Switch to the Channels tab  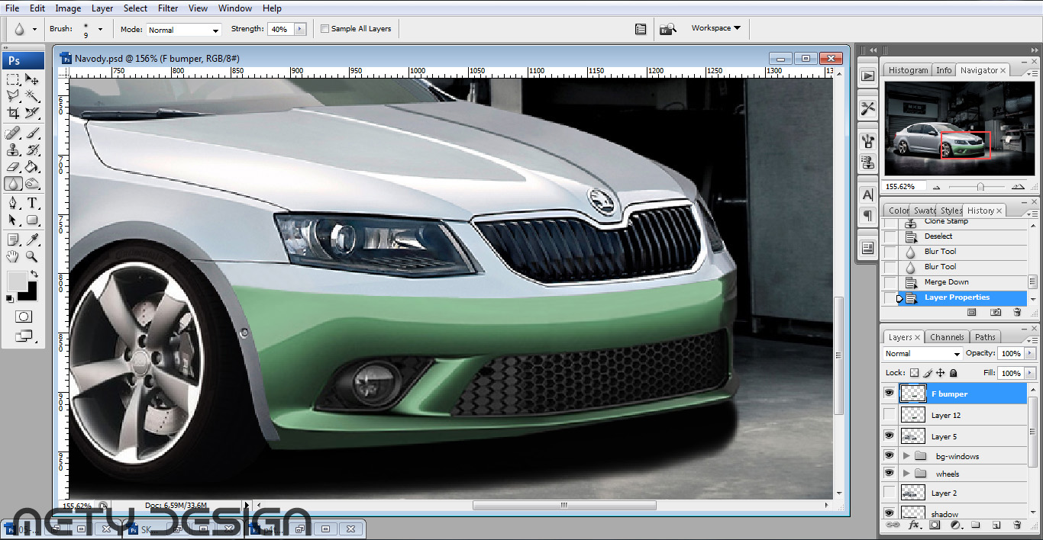point(947,337)
